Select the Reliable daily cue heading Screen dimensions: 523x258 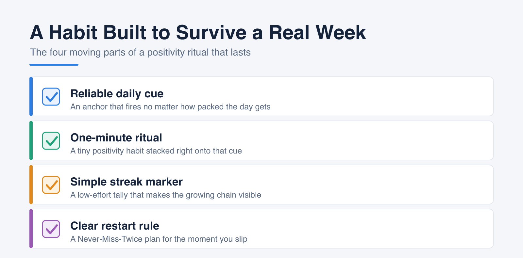(x=117, y=94)
